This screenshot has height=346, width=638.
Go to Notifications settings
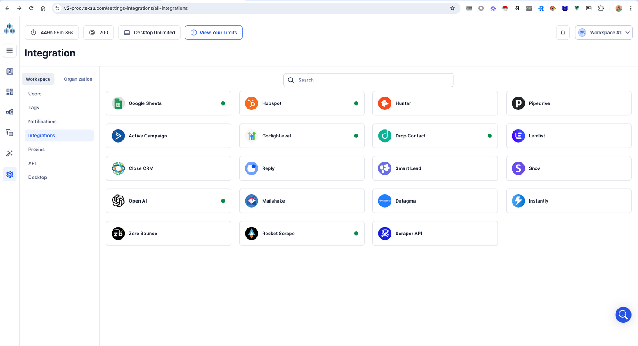click(42, 122)
